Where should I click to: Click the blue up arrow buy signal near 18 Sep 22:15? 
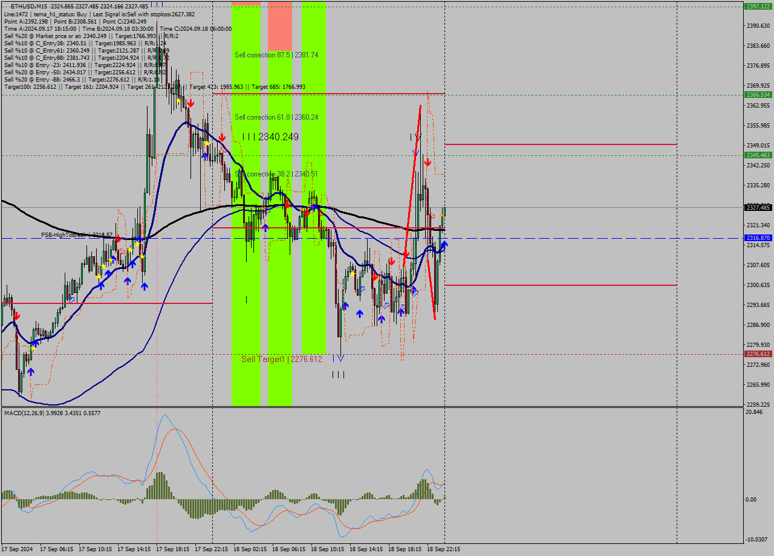[444, 245]
